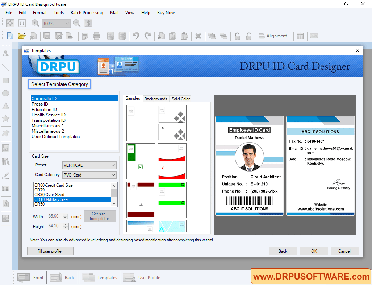Select the ellipse shape tool
The height and width of the screenshot is (285, 372).
click(6, 93)
